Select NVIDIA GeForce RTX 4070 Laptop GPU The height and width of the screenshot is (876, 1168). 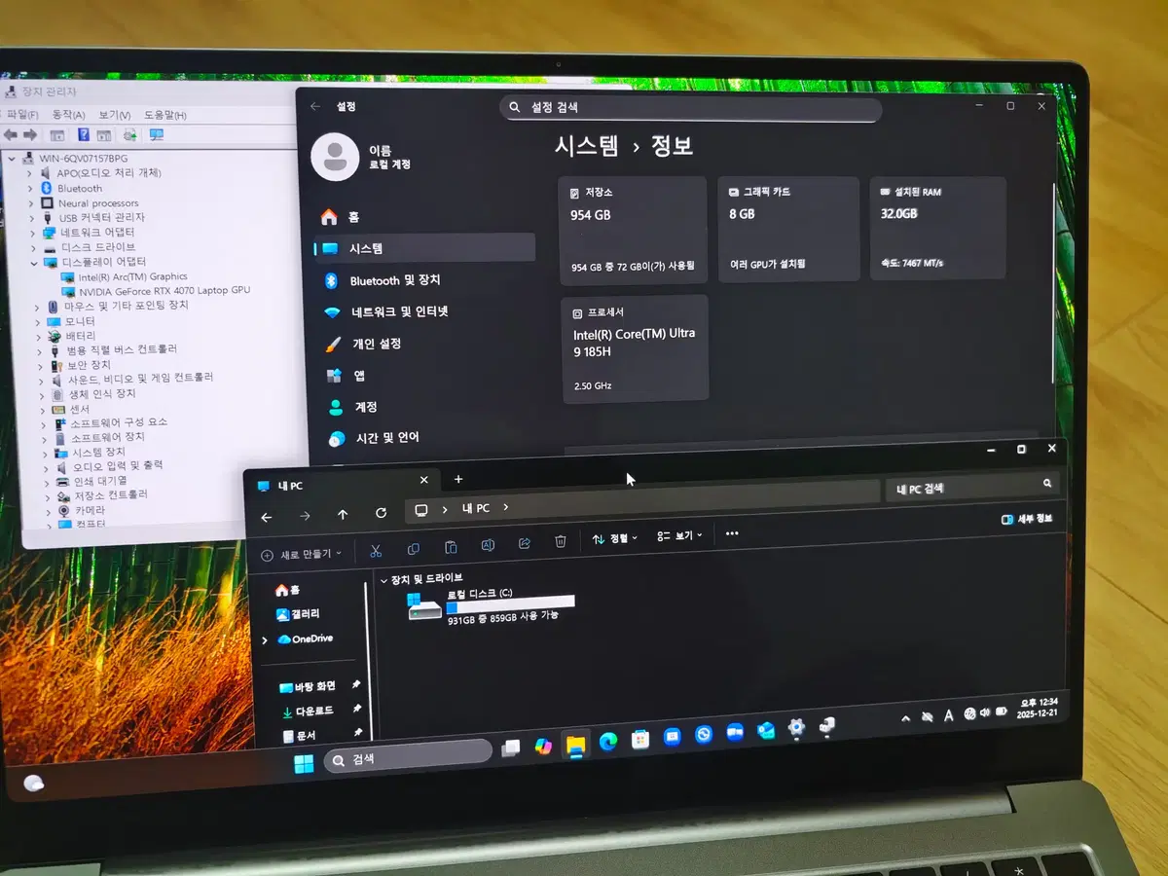pos(155,291)
